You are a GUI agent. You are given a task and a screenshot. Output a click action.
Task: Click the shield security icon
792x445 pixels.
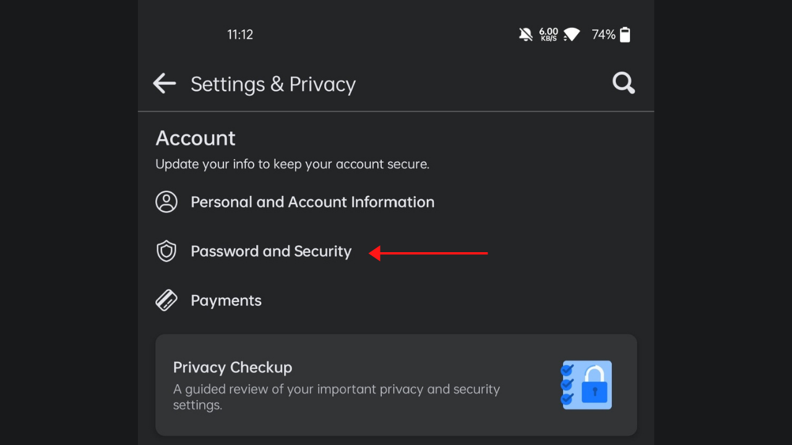166,252
